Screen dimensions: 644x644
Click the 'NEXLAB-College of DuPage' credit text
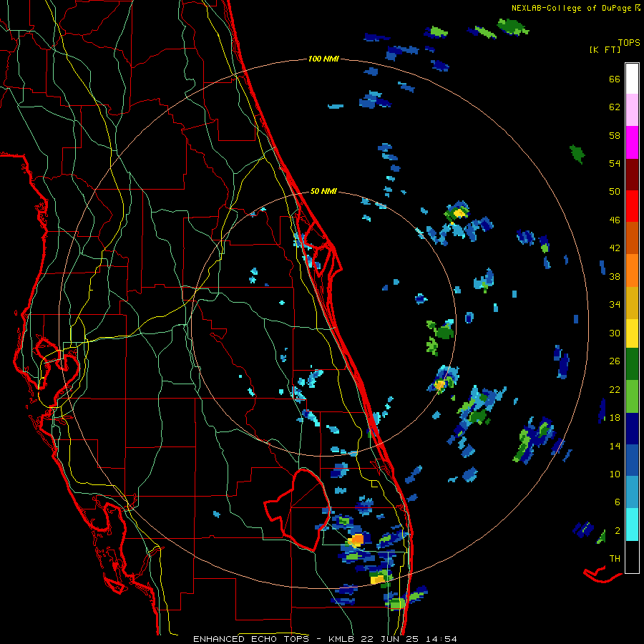571,8
